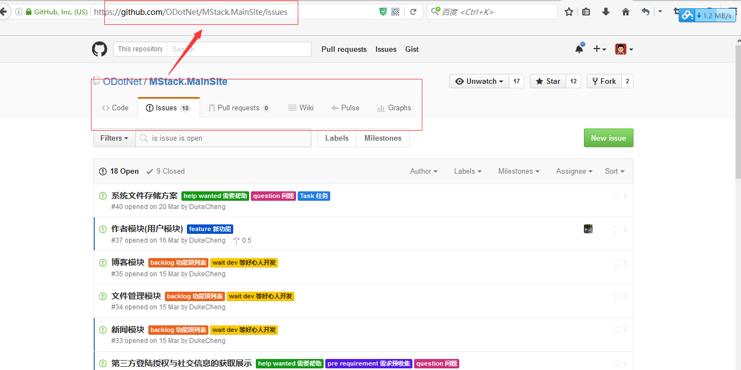Viewport: 741px width, 370px height.
Task: Click the New issue button
Action: point(609,138)
